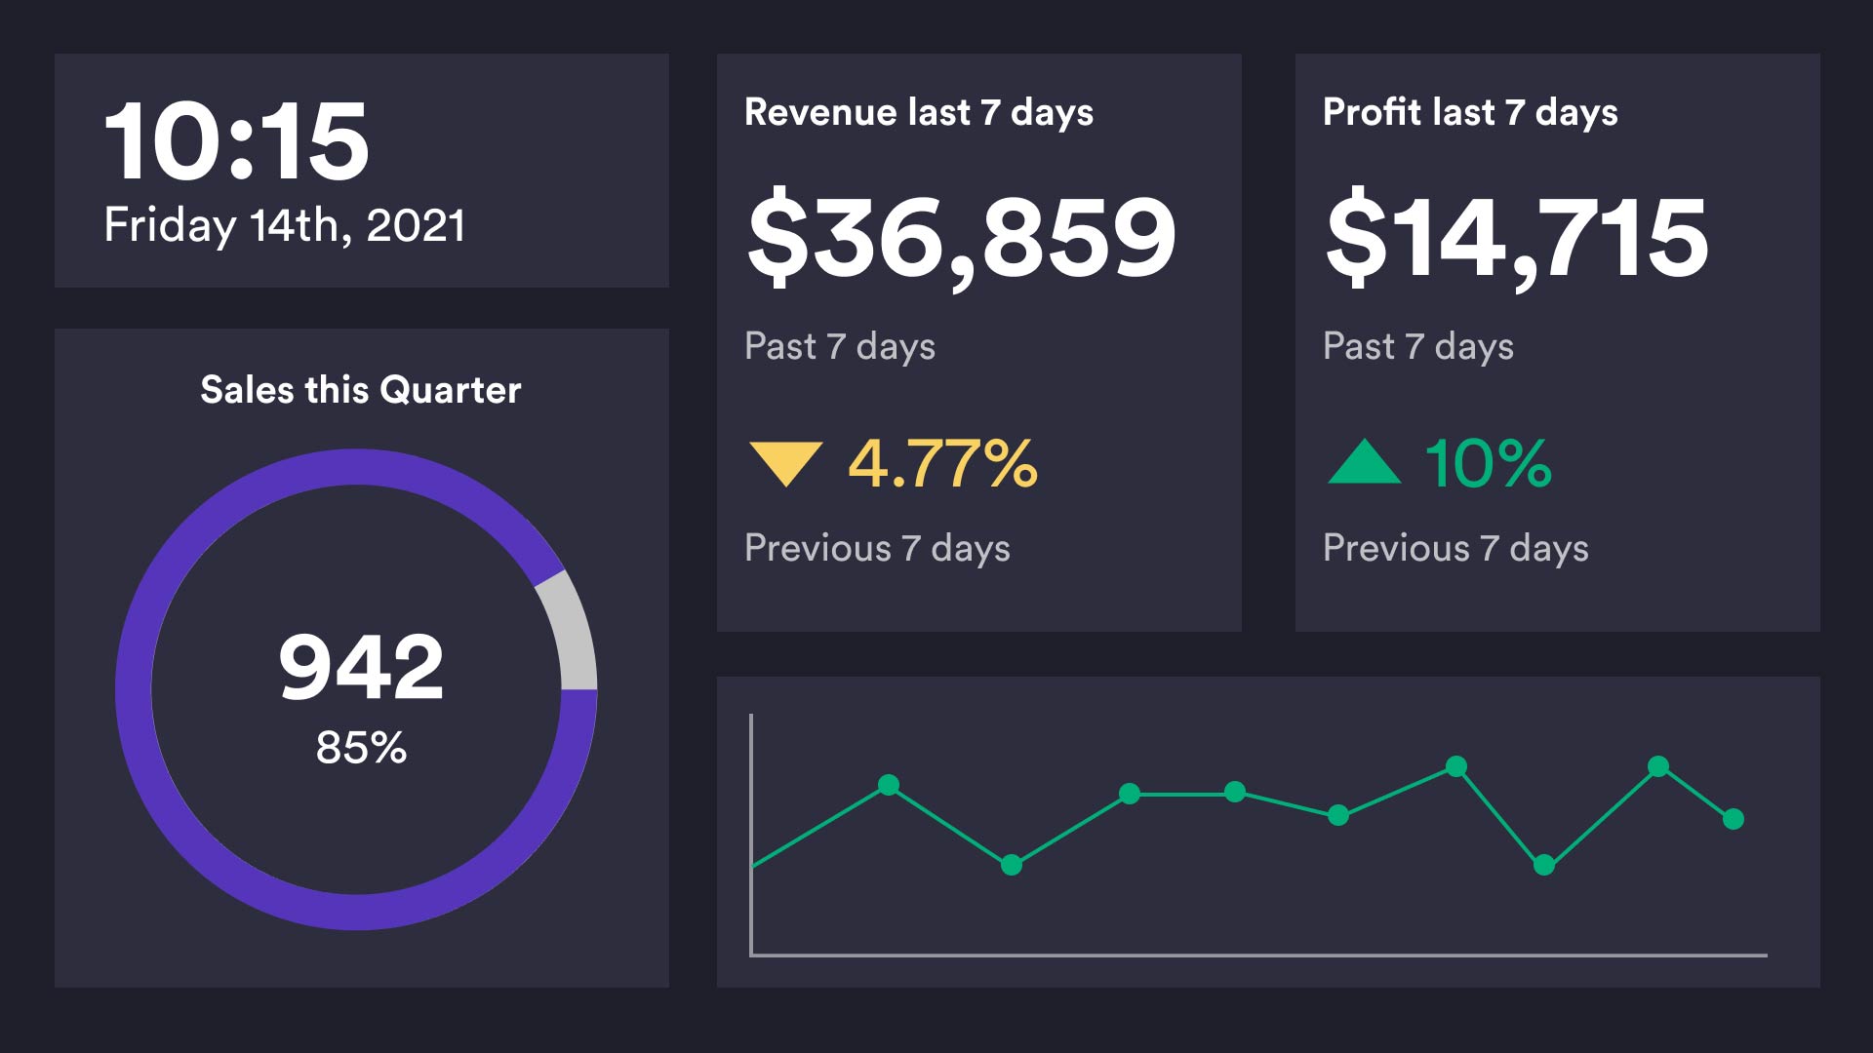This screenshot has height=1053, width=1873.
Task: Open the Sales this Quarter tab
Action: pos(361,391)
